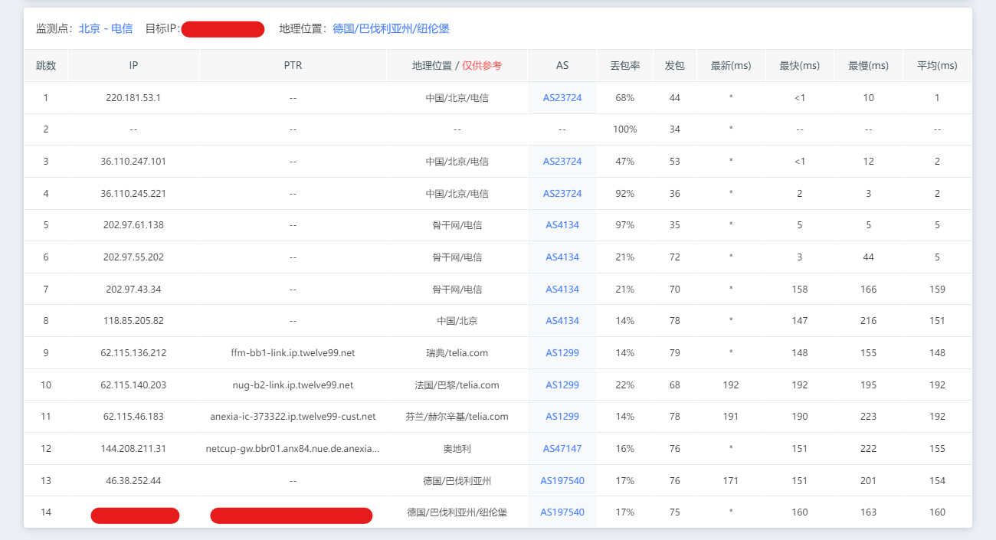Open AS23724 link for IP 36.110.247.101
The height and width of the screenshot is (540, 996).
click(562, 161)
